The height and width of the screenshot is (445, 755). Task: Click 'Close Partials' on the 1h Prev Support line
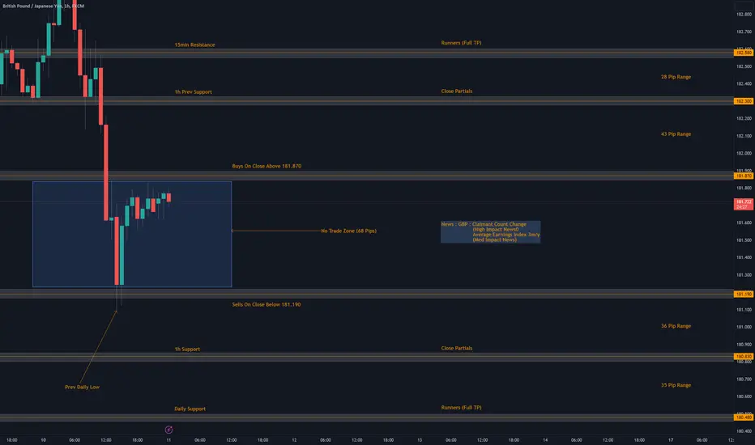[x=456, y=91]
